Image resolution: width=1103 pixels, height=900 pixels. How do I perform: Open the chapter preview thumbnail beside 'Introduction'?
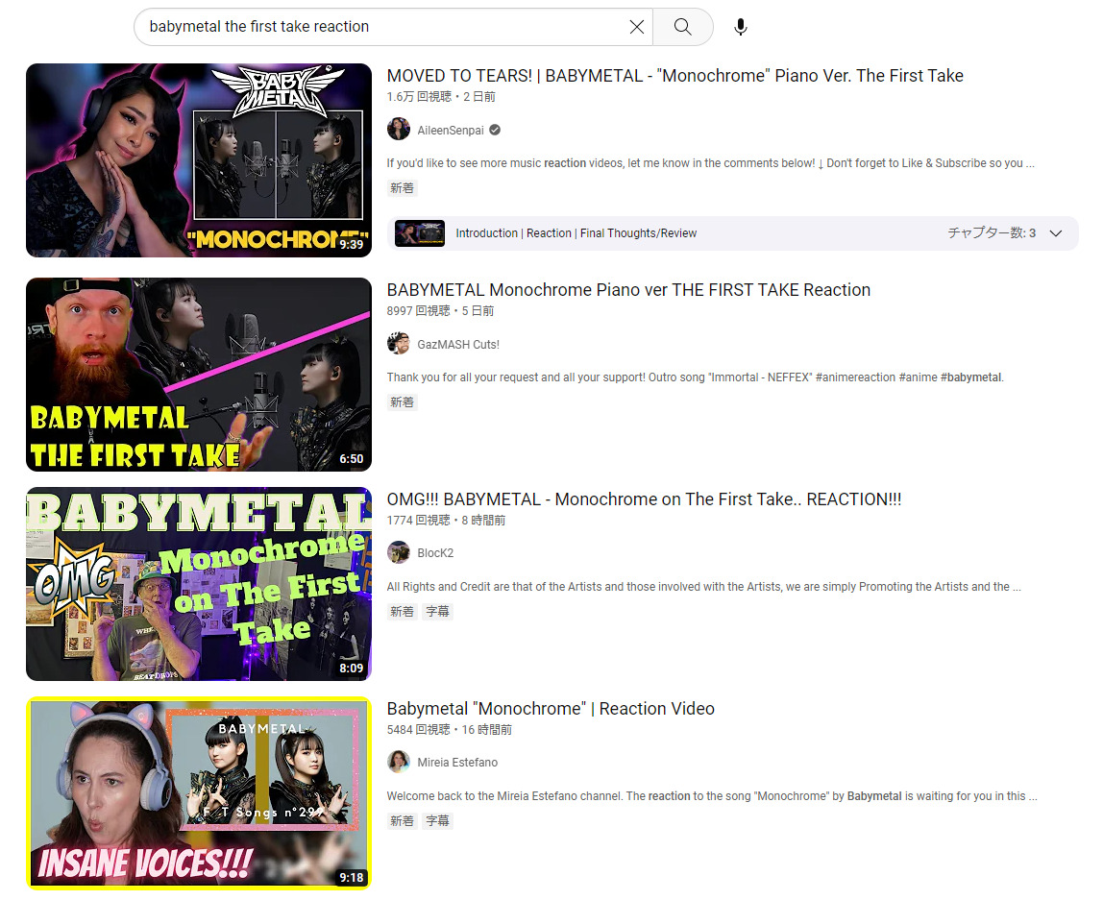point(419,233)
